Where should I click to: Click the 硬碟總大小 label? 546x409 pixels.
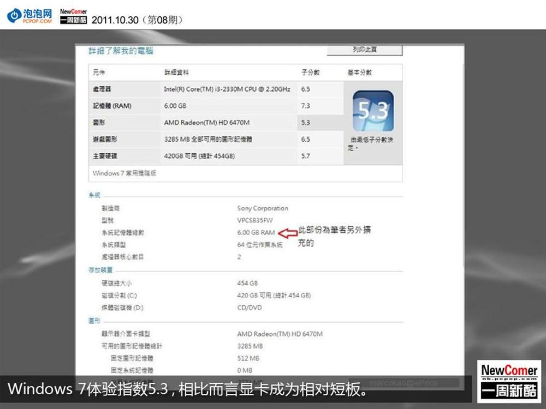(x=117, y=283)
